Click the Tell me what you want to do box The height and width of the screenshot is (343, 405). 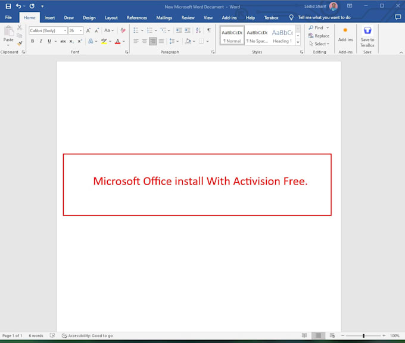point(324,17)
